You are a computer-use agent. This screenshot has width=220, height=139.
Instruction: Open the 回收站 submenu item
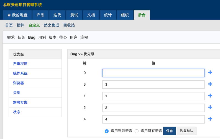tap(69, 25)
